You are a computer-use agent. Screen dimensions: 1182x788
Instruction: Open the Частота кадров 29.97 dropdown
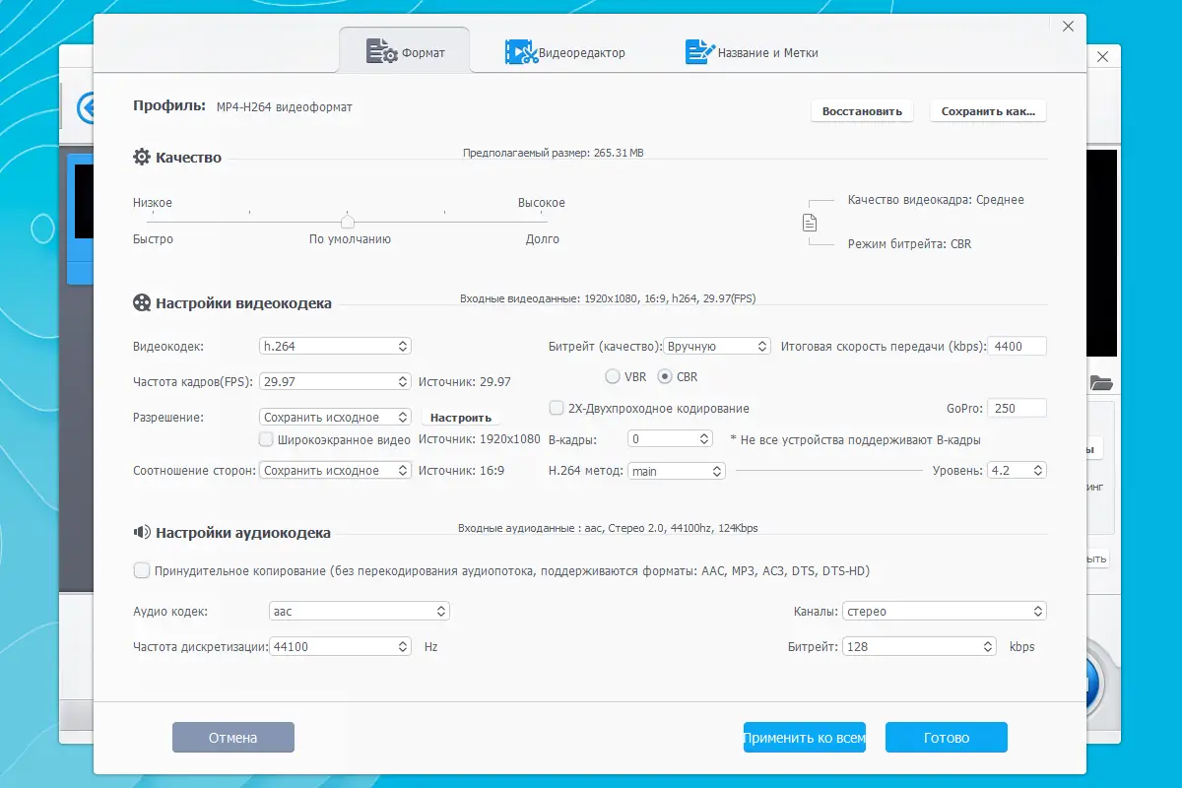click(x=335, y=381)
